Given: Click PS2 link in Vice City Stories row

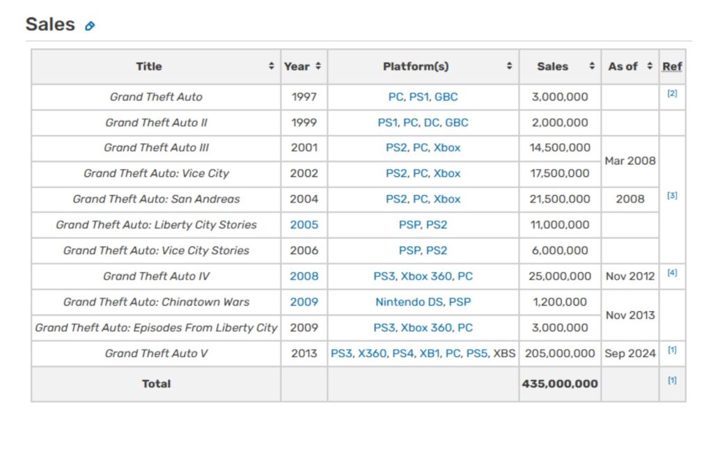Looking at the screenshot, I should coord(437,251).
